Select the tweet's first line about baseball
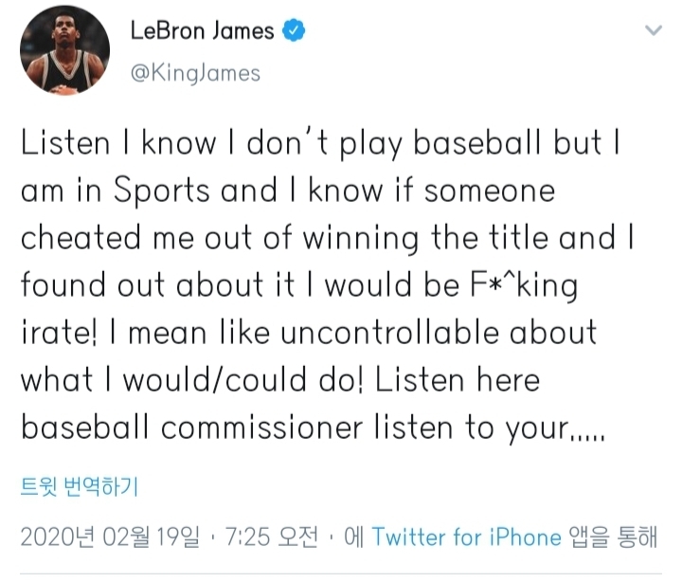682x582 pixels. 320,143
